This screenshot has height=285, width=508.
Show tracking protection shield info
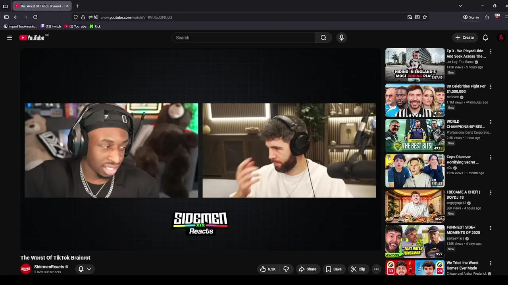coord(76,17)
